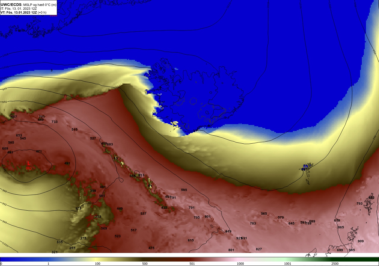The height and width of the screenshot is (266, 379).
Task: Click the height value 569
Action: coord(104,228)
